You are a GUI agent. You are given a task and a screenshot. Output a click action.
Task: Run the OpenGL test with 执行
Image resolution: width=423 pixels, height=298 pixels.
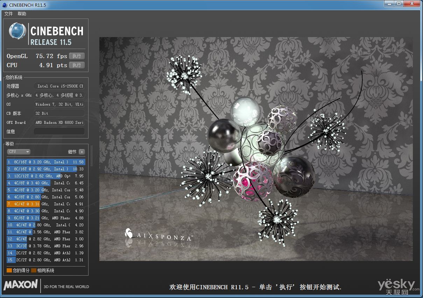coord(77,56)
